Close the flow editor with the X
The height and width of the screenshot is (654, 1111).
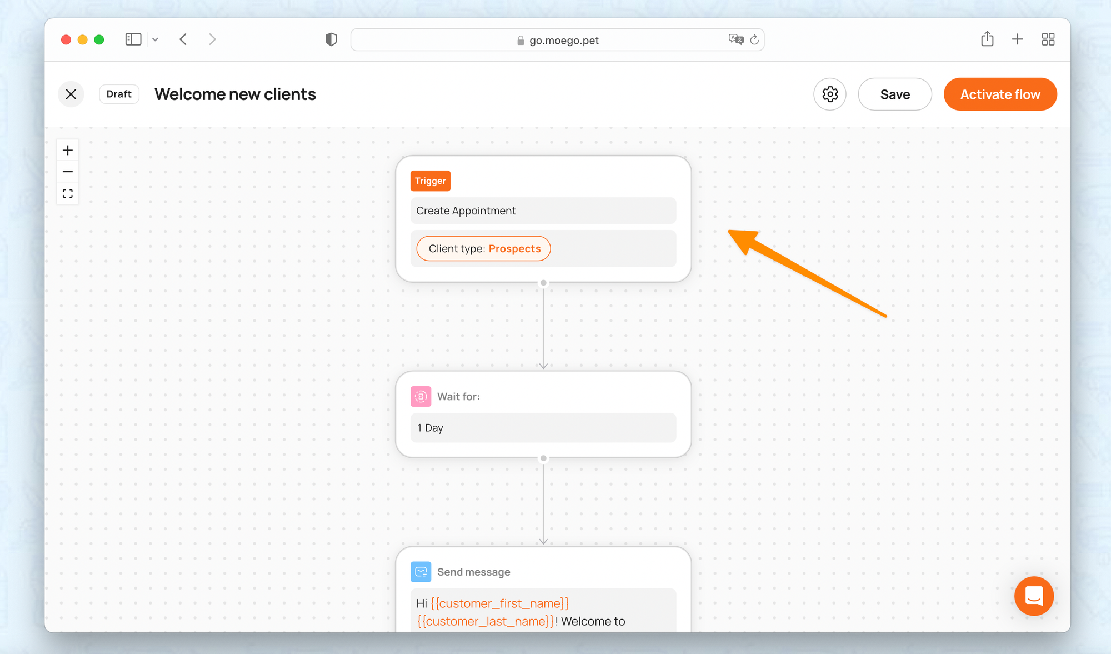click(71, 94)
